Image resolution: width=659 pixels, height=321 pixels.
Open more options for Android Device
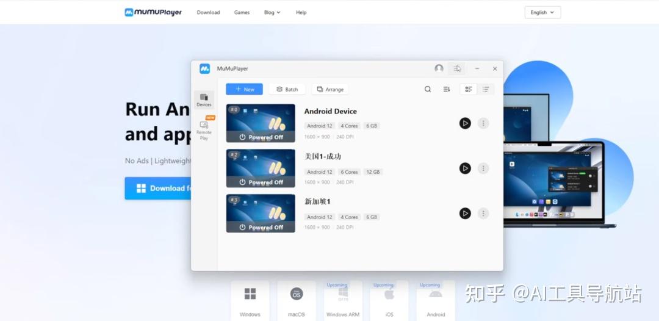(x=483, y=123)
